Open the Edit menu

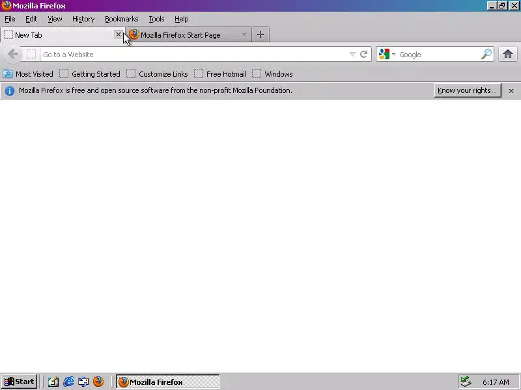click(31, 19)
